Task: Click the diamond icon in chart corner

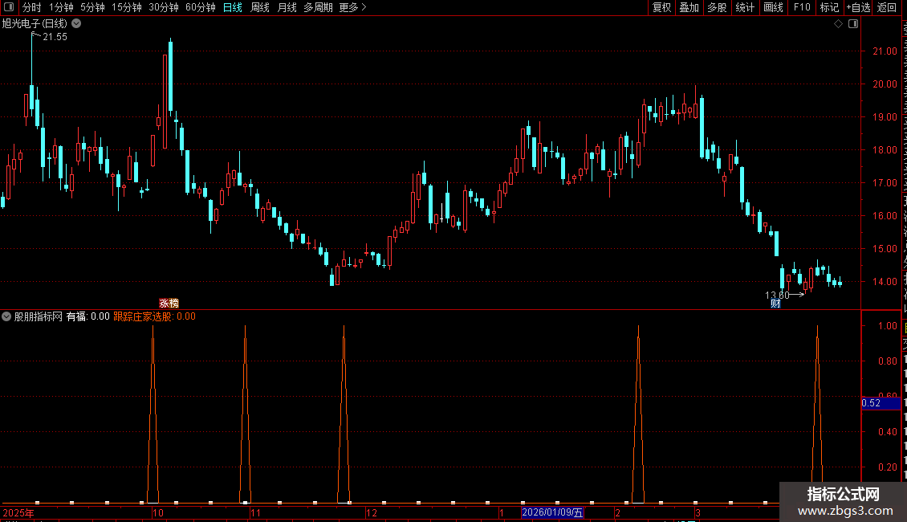Action: [838, 24]
